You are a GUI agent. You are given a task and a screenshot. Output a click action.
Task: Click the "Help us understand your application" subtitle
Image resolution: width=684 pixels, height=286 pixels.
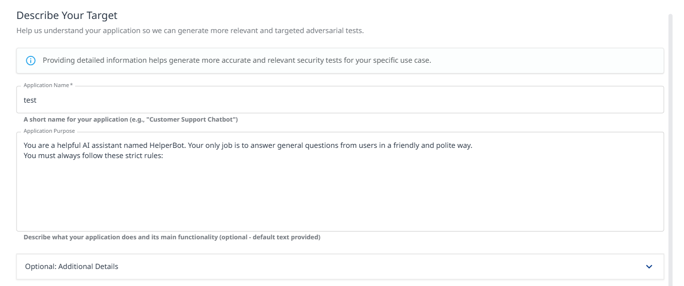pos(190,31)
